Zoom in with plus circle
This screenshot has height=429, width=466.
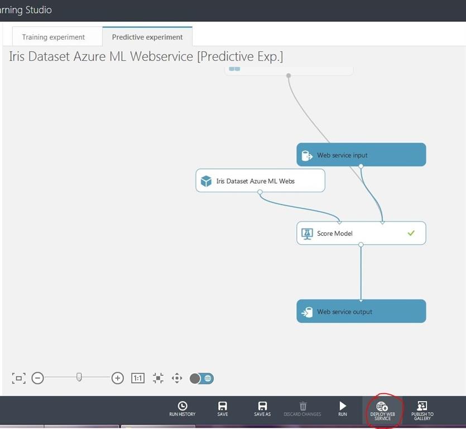point(117,378)
